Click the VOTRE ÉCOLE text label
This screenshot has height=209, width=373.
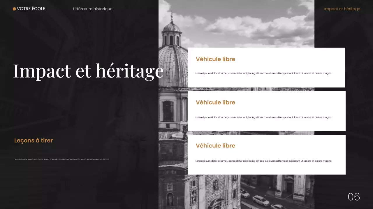pyautogui.click(x=31, y=9)
